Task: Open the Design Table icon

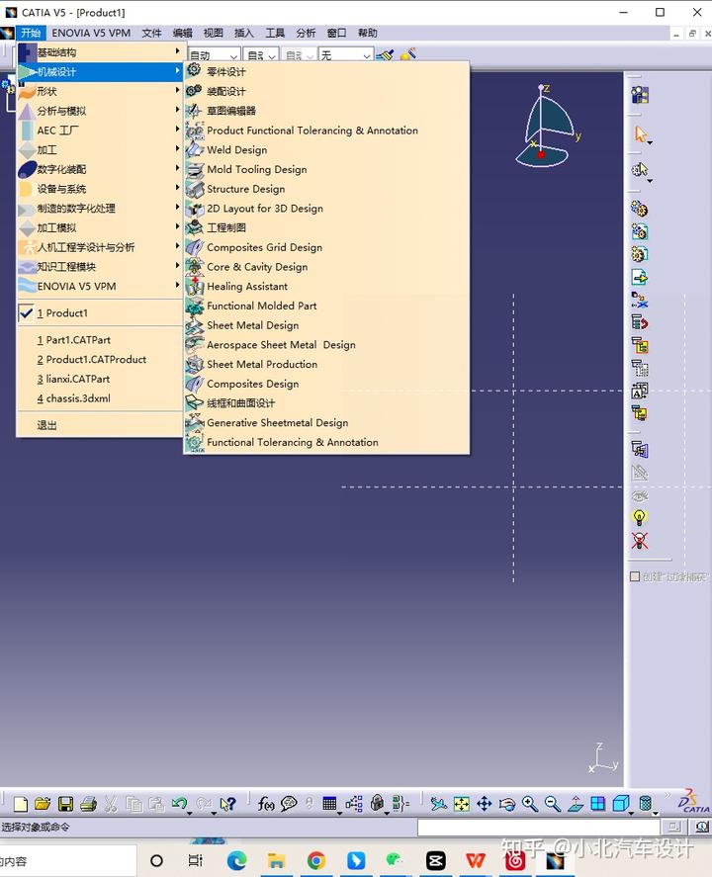Action: 329,804
